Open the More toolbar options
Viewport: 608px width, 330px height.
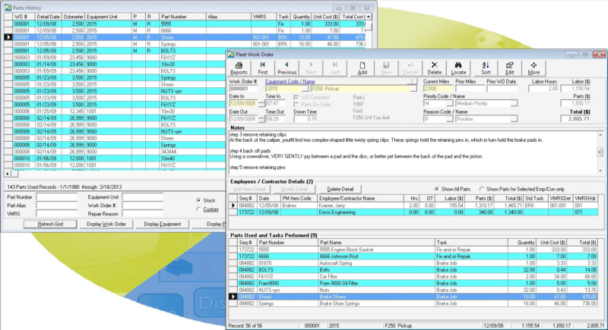pyautogui.click(x=535, y=68)
